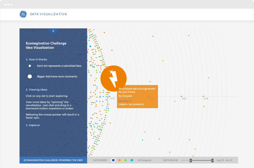Click the large orange lightning bolt idea
The width and height of the screenshot is (254, 168).
(113, 78)
